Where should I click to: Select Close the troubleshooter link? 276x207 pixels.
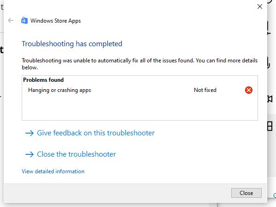[71, 154]
